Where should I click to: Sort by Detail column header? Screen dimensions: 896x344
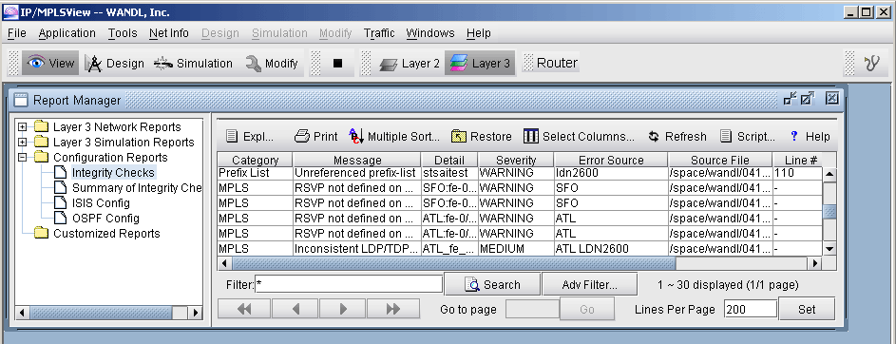tap(449, 160)
